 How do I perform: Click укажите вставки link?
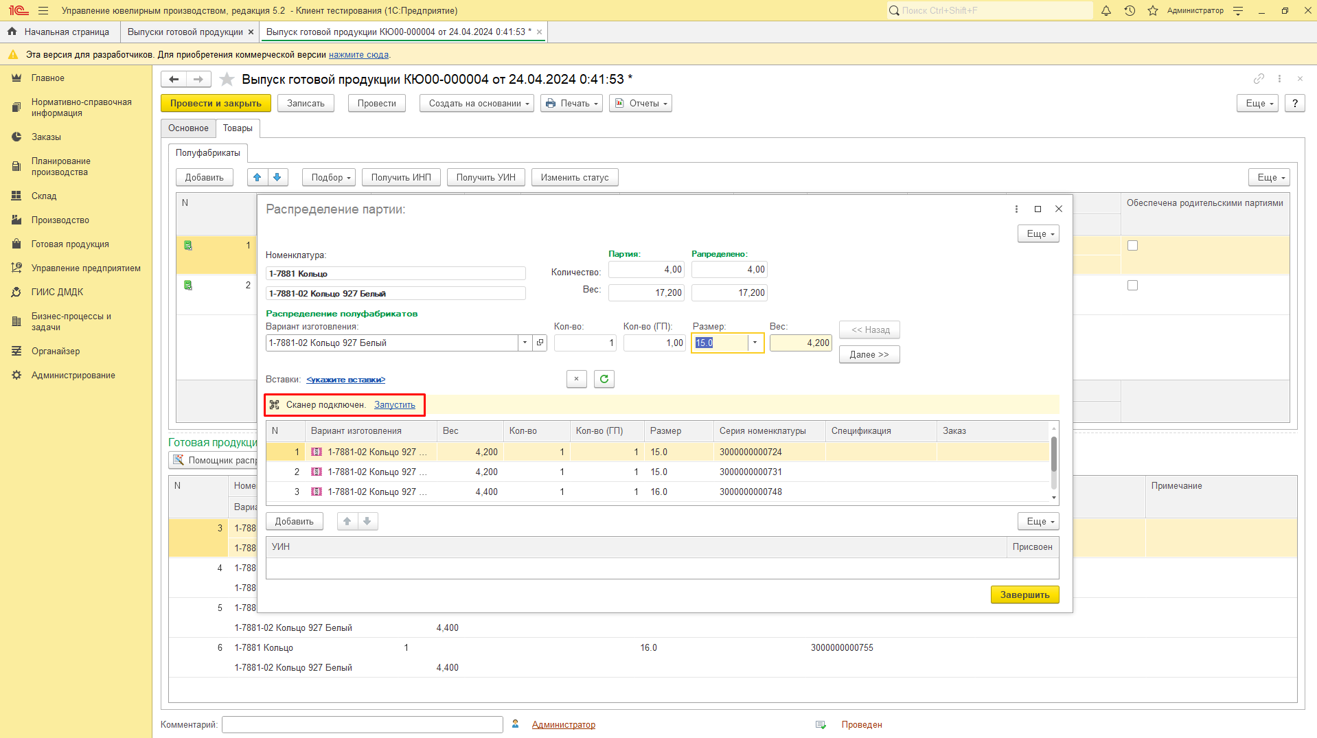(x=346, y=380)
